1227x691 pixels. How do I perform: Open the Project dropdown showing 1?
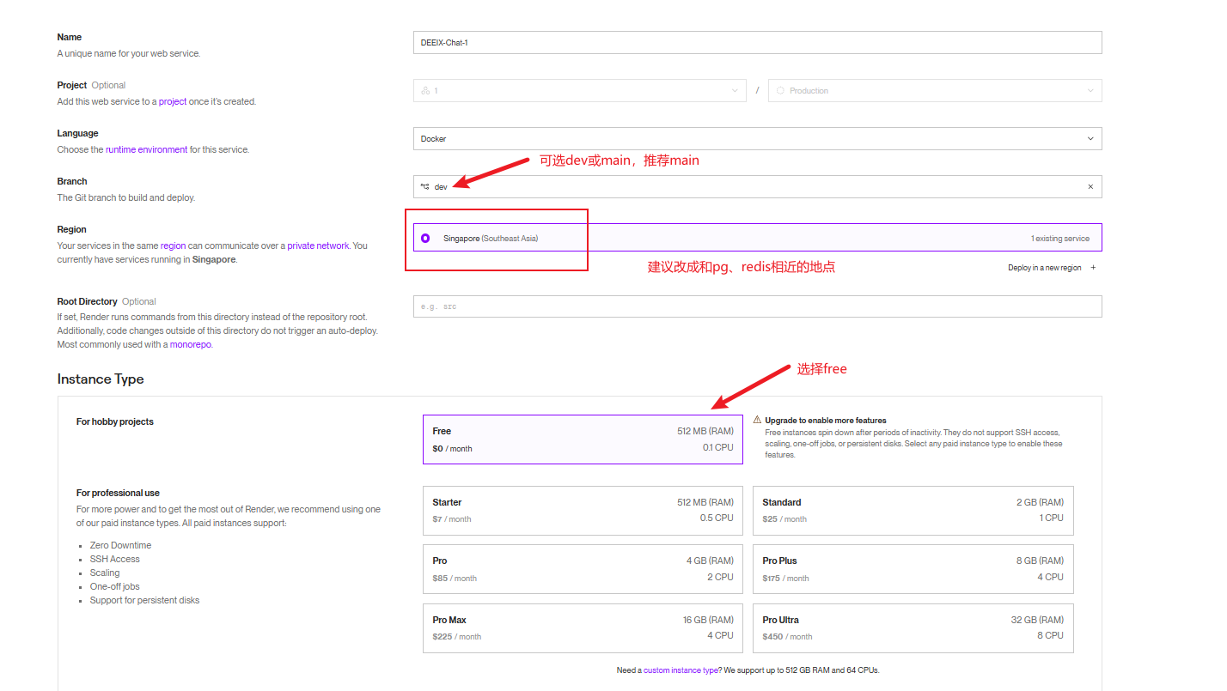[x=579, y=90]
